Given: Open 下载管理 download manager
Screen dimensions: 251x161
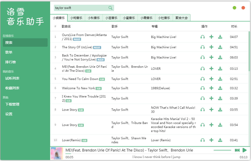Looking at the screenshot, I should (25, 104).
